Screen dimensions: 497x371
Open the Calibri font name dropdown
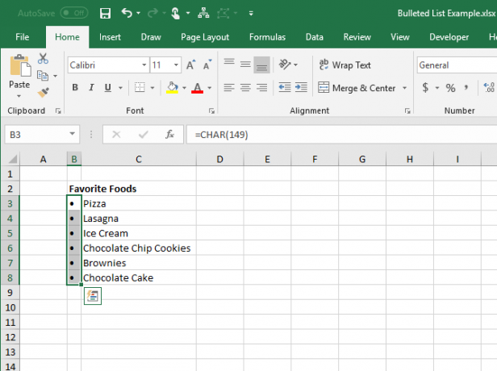(144, 65)
